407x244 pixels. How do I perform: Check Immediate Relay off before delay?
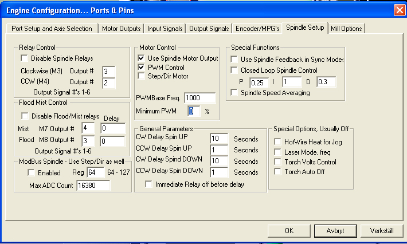[149, 184]
